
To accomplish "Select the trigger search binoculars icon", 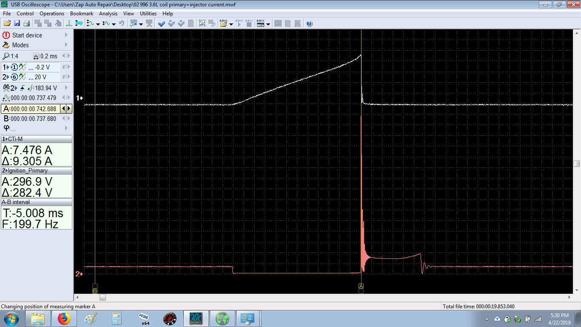I will [x=6, y=88].
